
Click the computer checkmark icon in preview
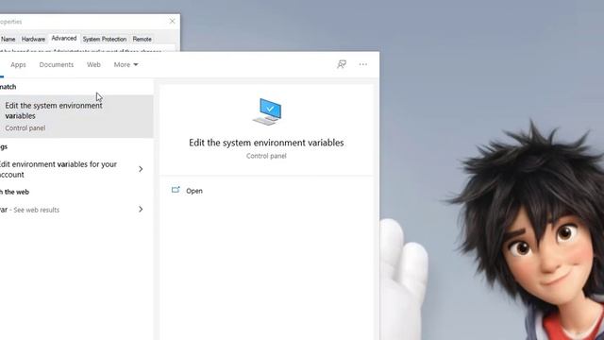tap(267, 111)
